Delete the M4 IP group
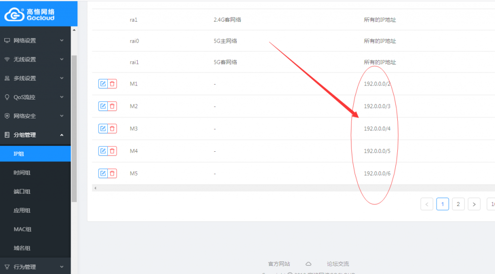The image size is (495, 274). 112,151
